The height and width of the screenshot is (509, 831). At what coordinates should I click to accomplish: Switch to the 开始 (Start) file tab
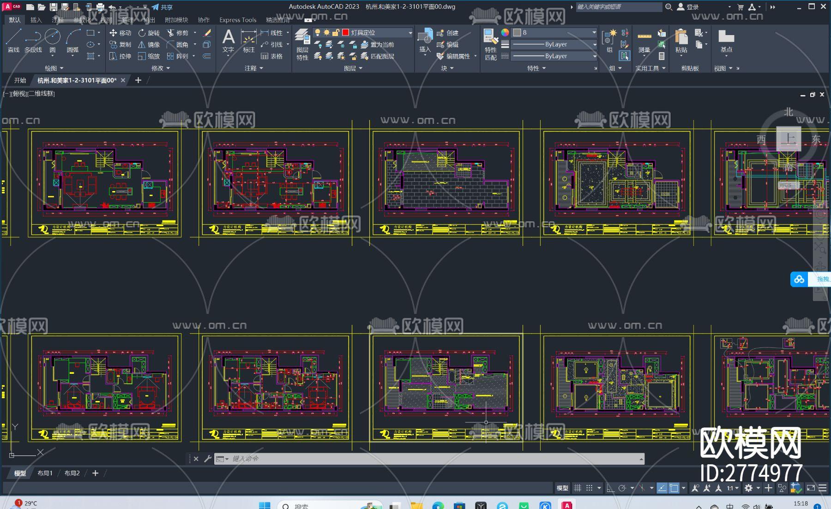point(20,80)
